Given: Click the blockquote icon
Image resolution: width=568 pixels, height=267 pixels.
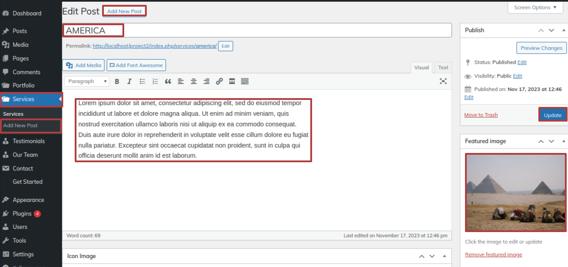Looking at the screenshot, I should 168,81.
